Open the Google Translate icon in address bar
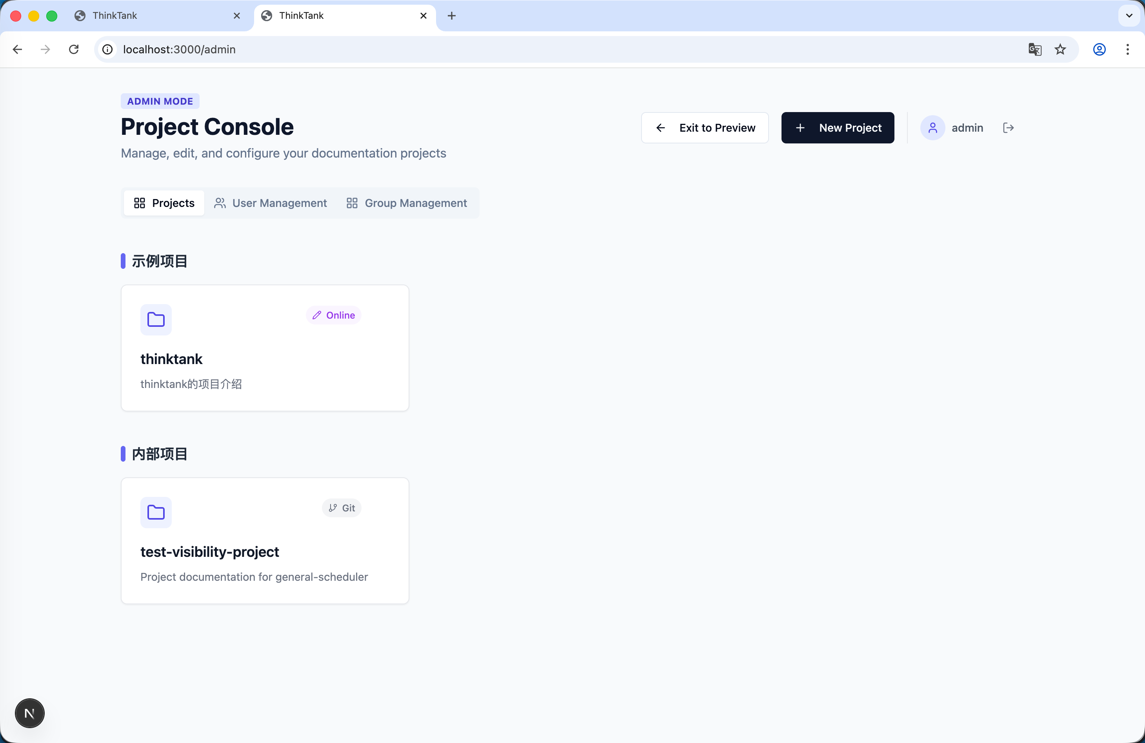The image size is (1145, 743). tap(1034, 49)
